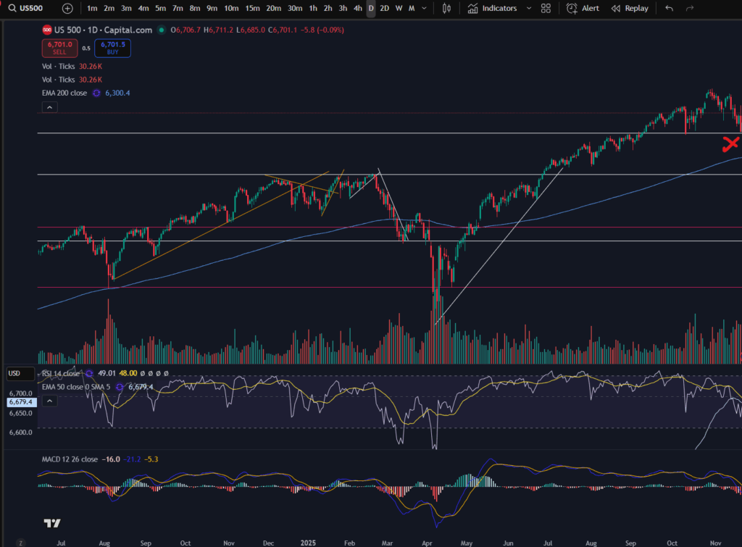Open the Indicators dialog
The image size is (742, 547).
(492, 8)
